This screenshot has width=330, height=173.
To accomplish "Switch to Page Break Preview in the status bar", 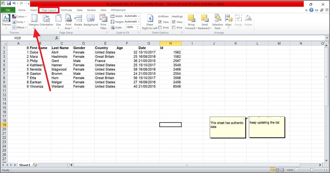I will pyautogui.click(x=282, y=170).
